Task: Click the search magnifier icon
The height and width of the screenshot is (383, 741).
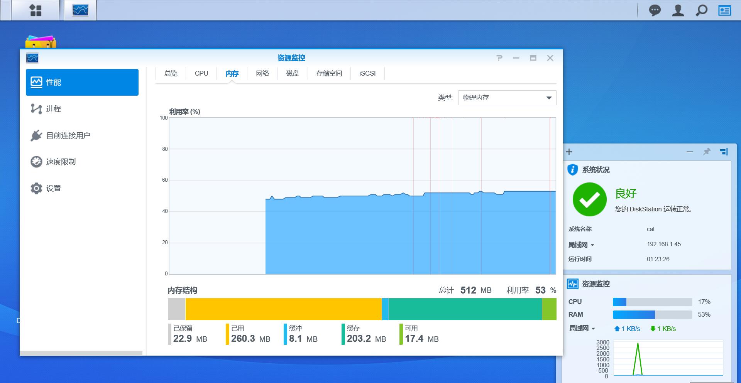Action: tap(701, 10)
